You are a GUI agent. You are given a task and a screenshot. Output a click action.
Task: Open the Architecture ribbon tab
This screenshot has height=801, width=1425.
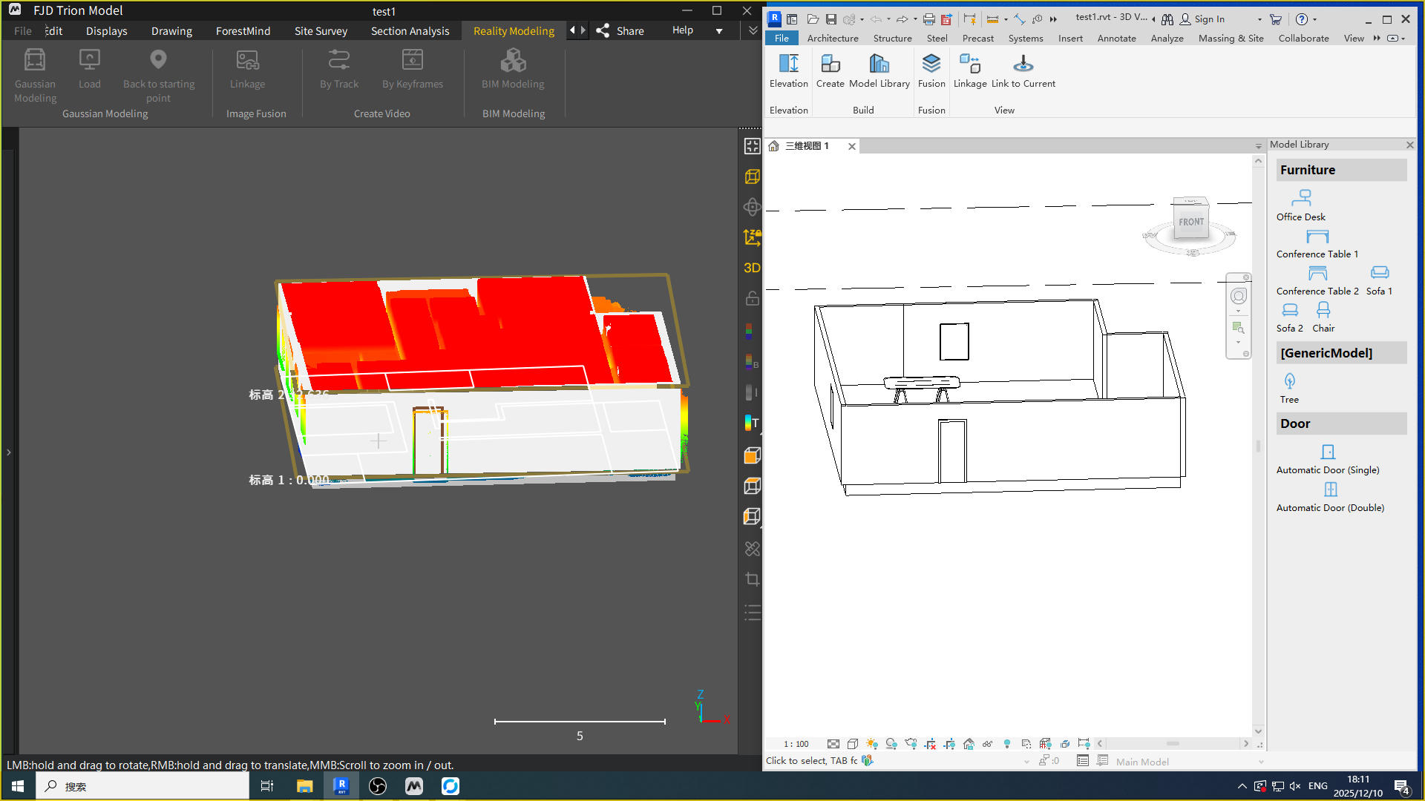832,39
